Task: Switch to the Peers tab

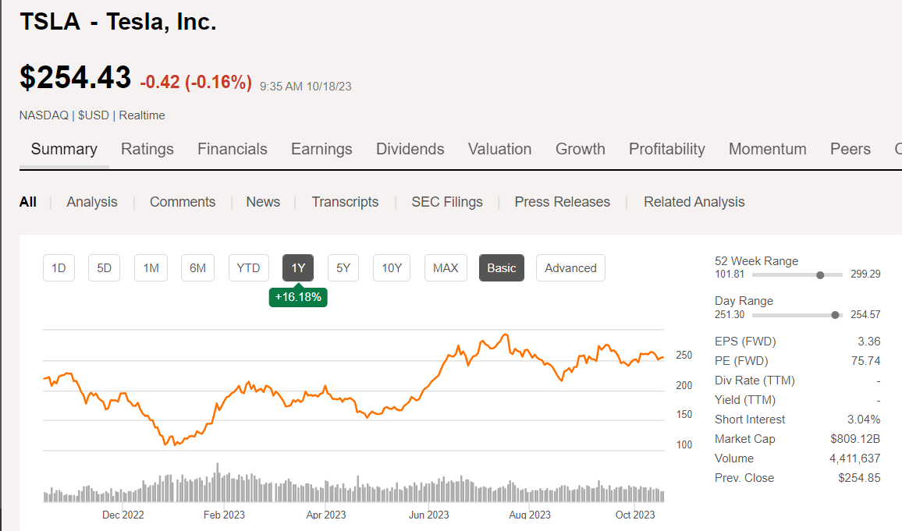Action: point(851,149)
